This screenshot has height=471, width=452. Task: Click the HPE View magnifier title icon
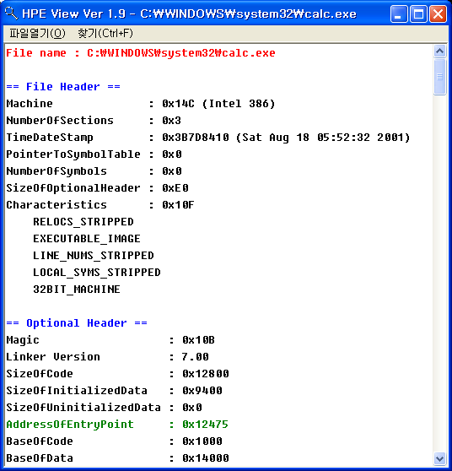pos(12,14)
